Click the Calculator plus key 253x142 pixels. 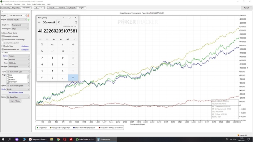(x=73, y=71)
